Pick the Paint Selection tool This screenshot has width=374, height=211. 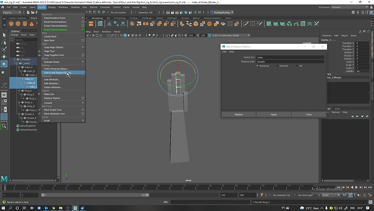click(4, 49)
